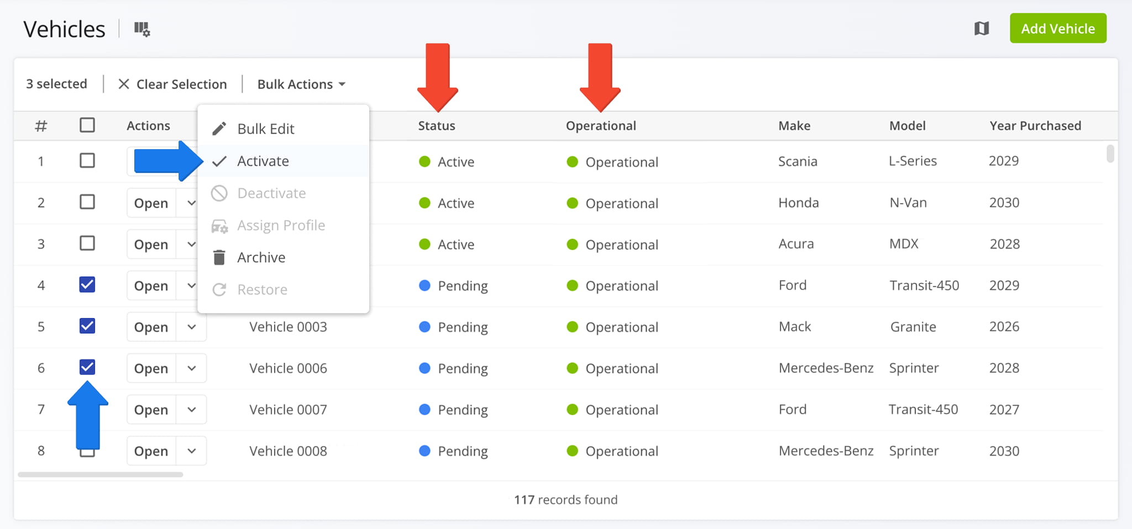Image resolution: width=1132 pixels, height=529 pixels.
Task: Open the column settings icon beside Vehicles
Action: pos(142,29)
